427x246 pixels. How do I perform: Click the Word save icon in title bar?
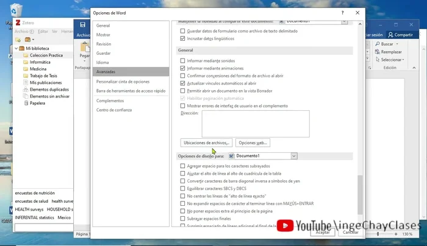[x=82, y=24]
